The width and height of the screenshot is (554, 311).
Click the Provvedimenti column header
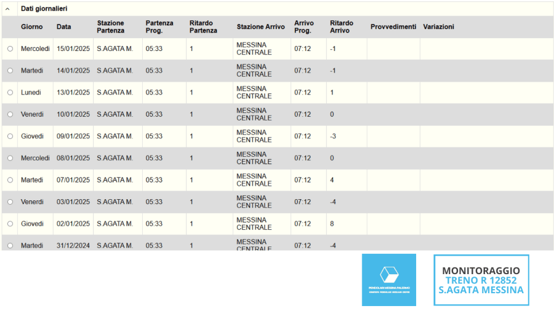393,27
